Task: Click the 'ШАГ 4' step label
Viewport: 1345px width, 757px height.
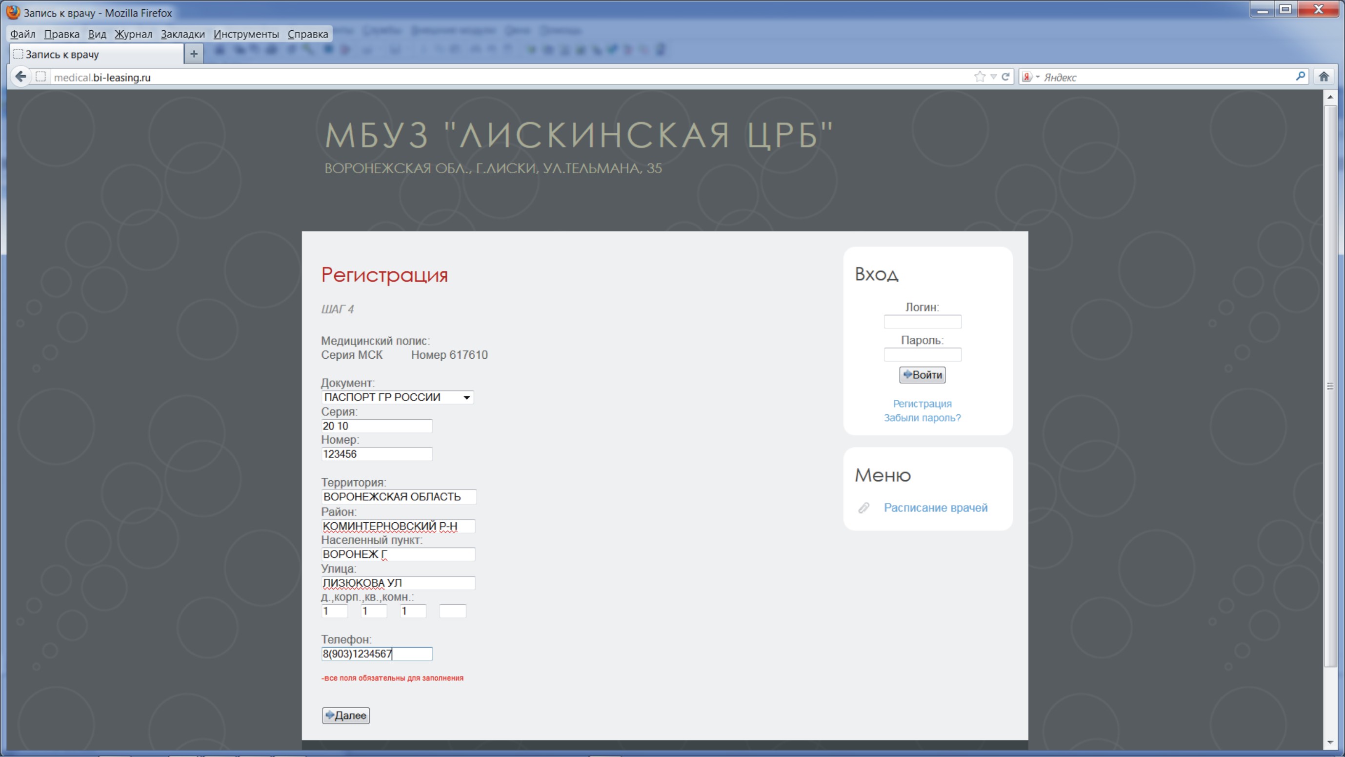Action: point(337,309)
